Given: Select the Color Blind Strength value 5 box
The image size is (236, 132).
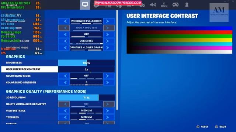Looking at the screenshot, I should pos(86,82).
